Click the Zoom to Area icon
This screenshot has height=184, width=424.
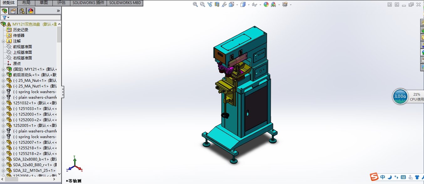point(202,4)
